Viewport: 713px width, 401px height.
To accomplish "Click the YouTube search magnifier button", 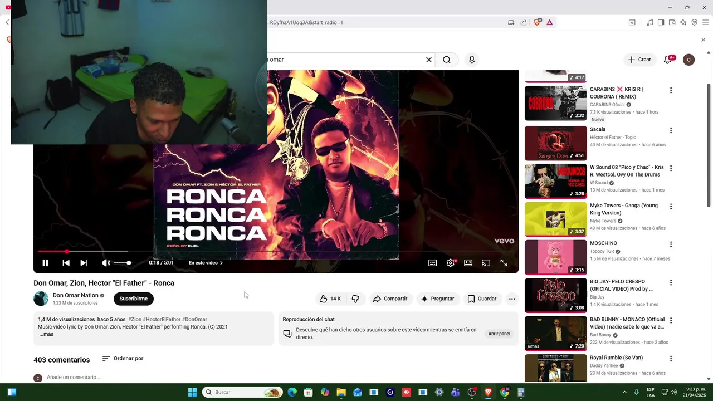I will (447, 60).
